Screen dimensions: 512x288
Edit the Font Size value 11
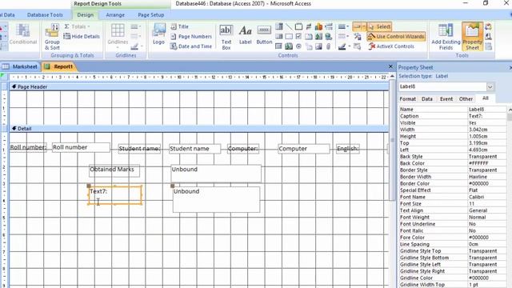(486, 204)
